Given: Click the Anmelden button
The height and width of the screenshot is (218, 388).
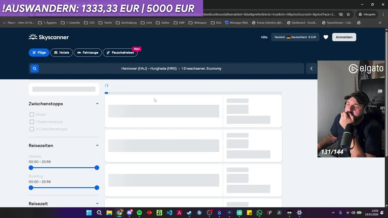Looking at the screenshot, I should coord(344,37).
